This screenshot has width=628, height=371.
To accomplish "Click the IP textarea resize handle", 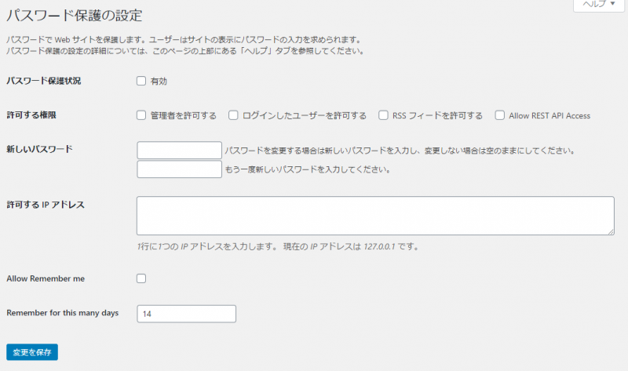I will point(610,231).
